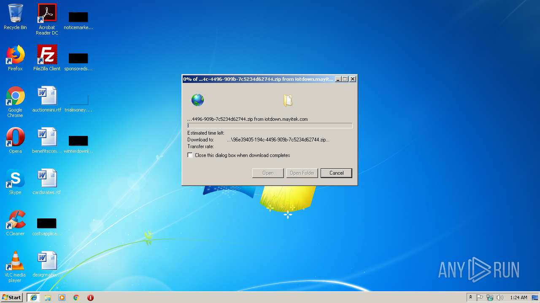
Task: Click the 1:24 AM clock
Action: pyautogui.click(x=518, y=298)
